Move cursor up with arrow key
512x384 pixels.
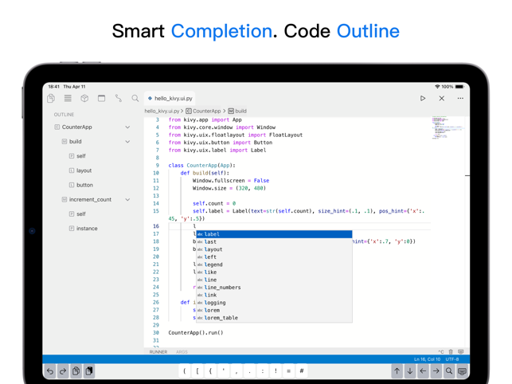click(397, 371)
